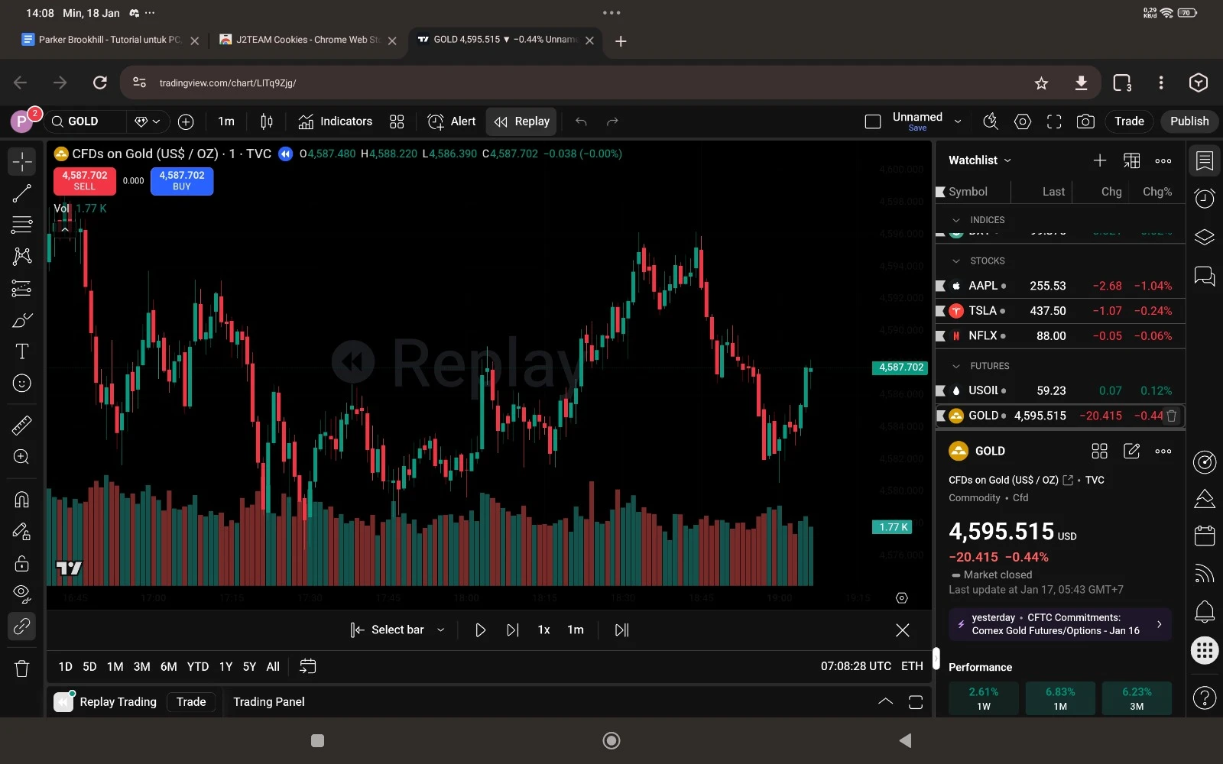
Task: Open the CFTC Commitments news item
Action: pyautogui.click(x=1060, y=624)
